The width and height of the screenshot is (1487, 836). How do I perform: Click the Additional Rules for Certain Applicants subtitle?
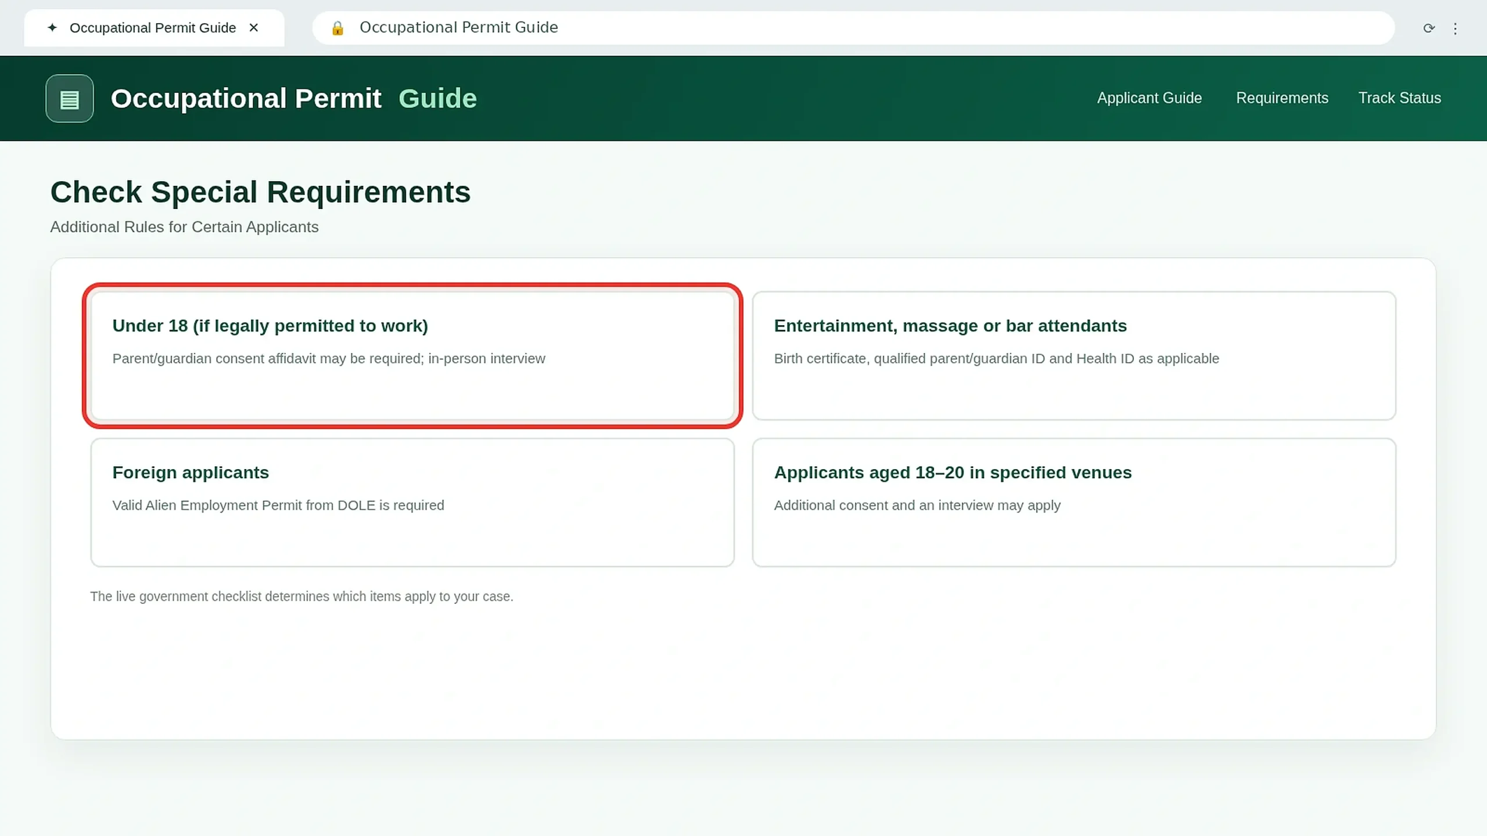184,227
